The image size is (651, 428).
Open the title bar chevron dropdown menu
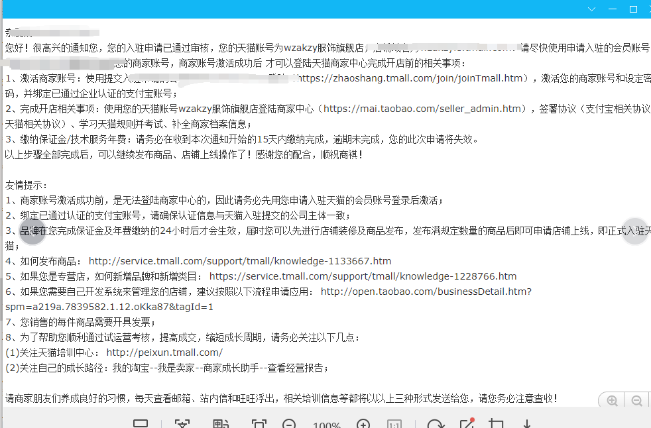pyautogui.click(x=591, y=9)
